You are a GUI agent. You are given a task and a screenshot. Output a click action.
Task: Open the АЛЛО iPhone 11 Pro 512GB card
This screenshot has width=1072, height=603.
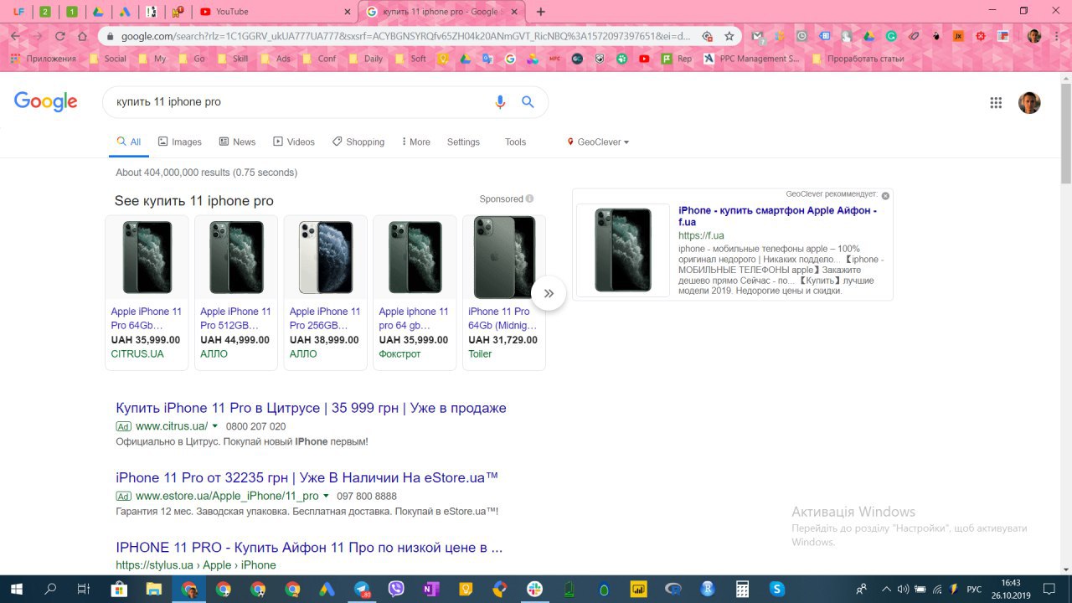coord(236,292)
